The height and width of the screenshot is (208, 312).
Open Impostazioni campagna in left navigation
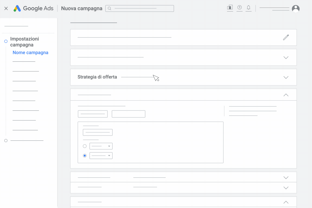click(24, 42)
